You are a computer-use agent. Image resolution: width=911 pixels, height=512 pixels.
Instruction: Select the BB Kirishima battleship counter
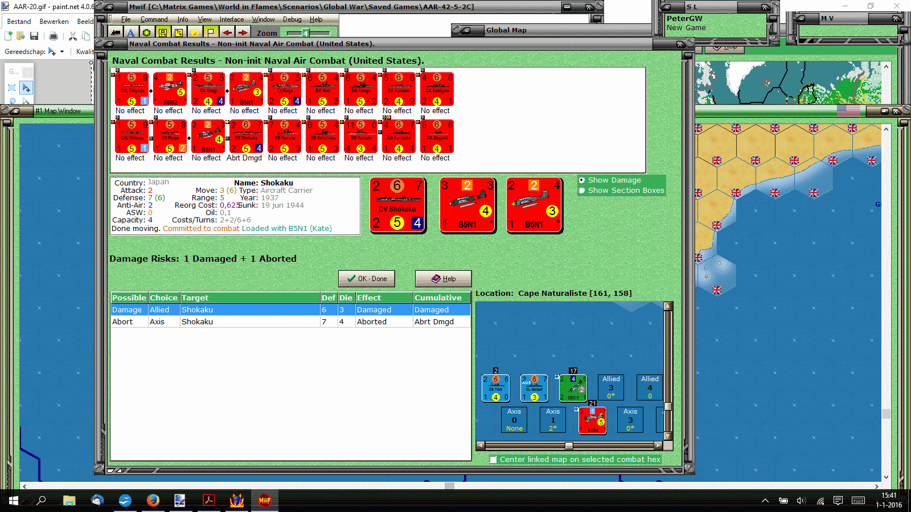tap(323, 136)
